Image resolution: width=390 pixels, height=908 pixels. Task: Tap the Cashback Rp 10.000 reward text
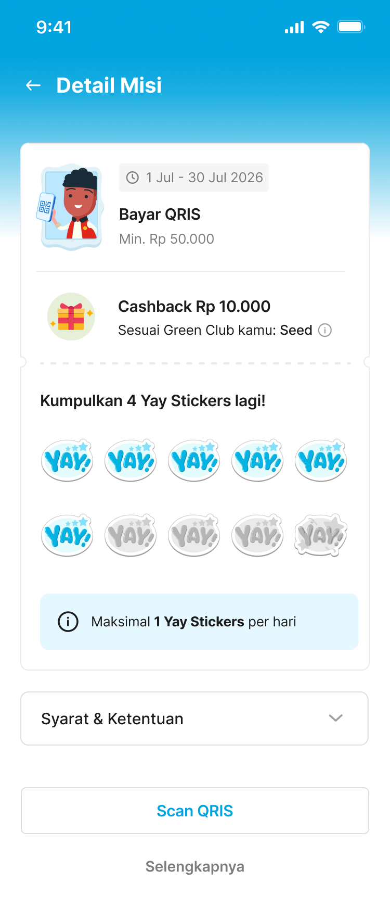click(194, 306)
